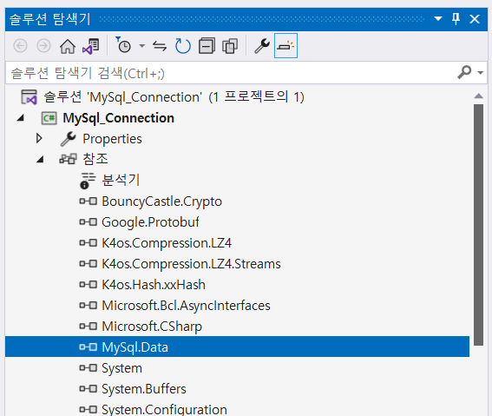Select the Properties tree item

[112, 139]
